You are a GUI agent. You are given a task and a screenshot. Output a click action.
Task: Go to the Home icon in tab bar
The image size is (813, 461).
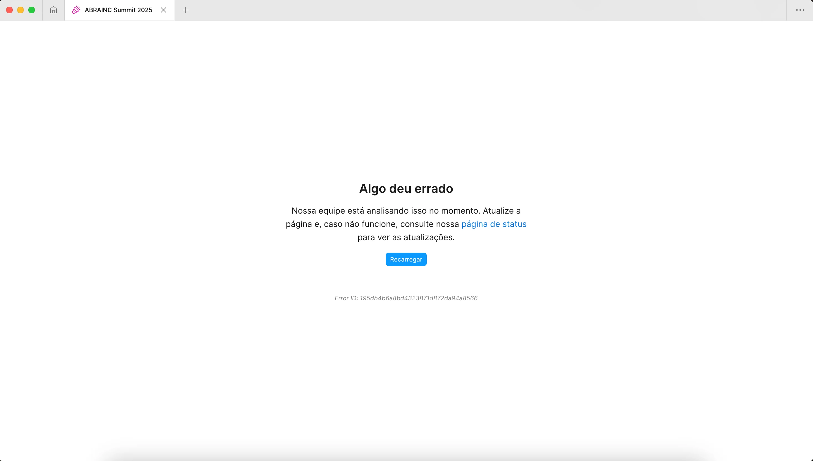click(x=53, y=10)
